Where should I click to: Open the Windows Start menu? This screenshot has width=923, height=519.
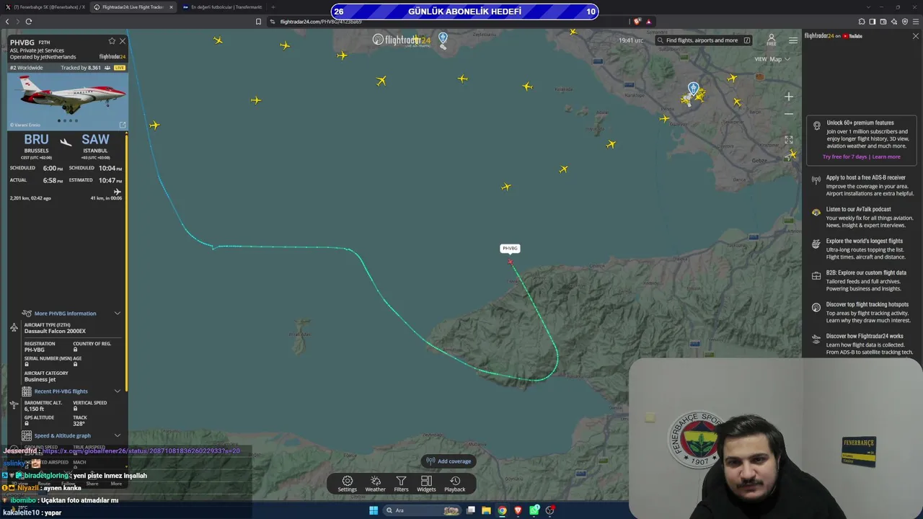point(374,510)
